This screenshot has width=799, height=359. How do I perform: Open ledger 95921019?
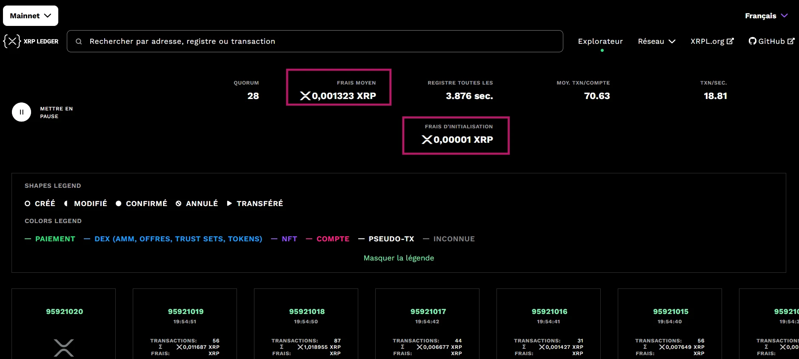point(185,311)
